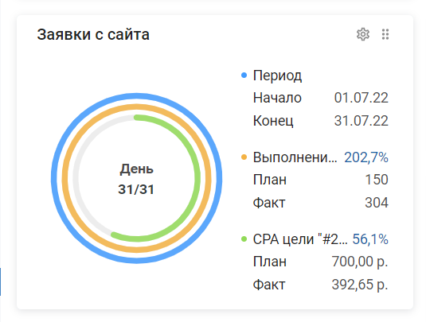
Task: Click the truncated CPA цели "#2… label
Action: 300,239
